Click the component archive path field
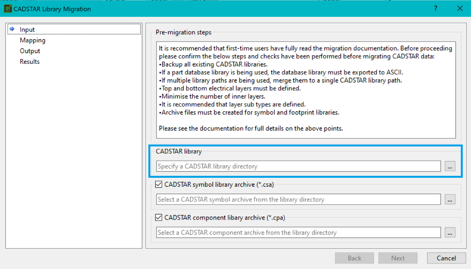 (x=298, y=233)
